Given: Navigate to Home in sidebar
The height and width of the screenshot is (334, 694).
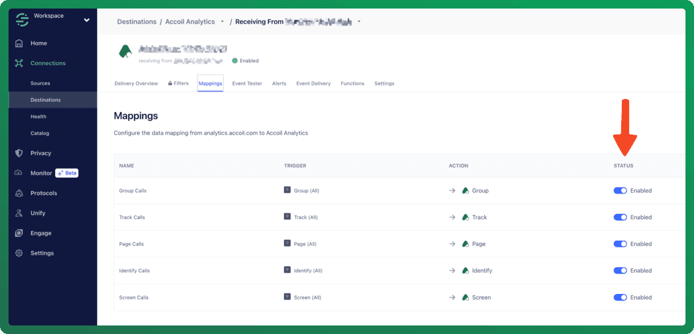Looking at the screenshot, I should (39, 43).
